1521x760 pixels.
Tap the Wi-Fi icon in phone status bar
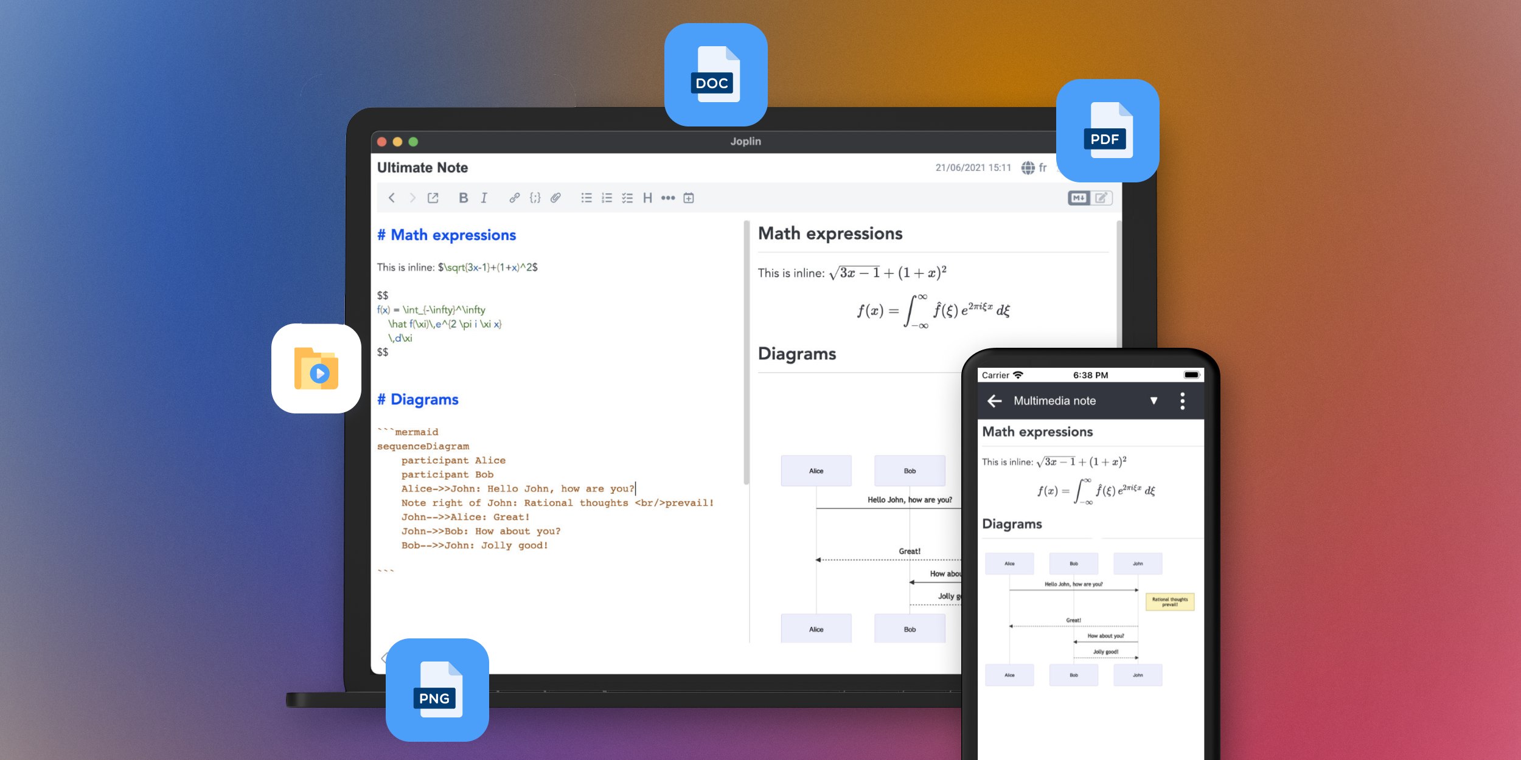point(1018,375)
